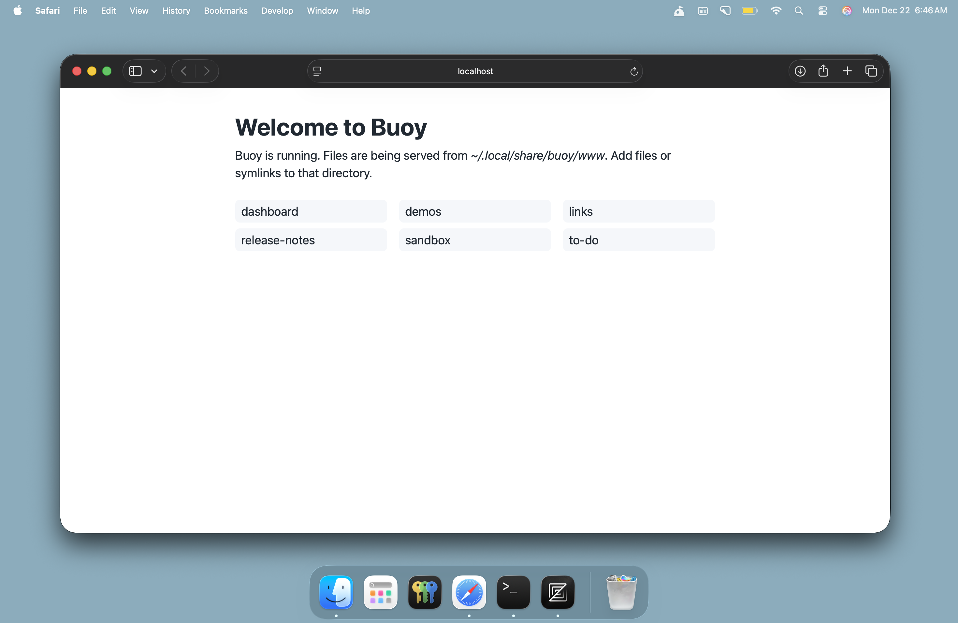The image size is (958, 623).
Task: Launch Terminal from the Dock
Action: point(513,592)
